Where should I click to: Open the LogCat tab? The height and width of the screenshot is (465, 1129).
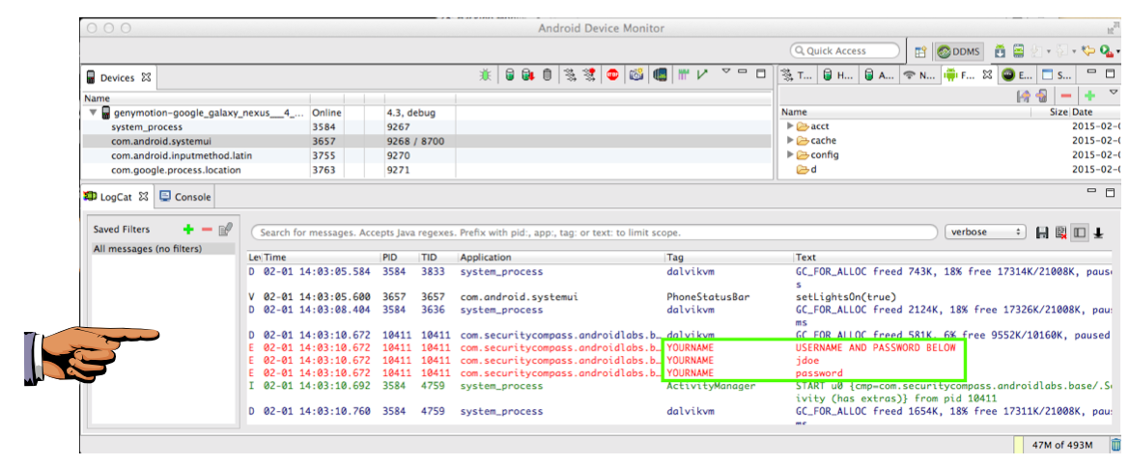pos(117,197)
